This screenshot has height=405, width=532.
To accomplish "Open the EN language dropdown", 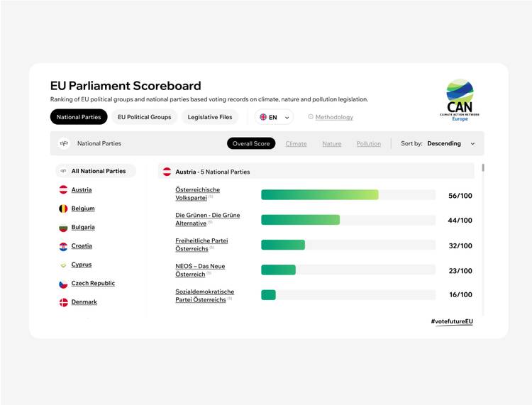I will (274, 117).
